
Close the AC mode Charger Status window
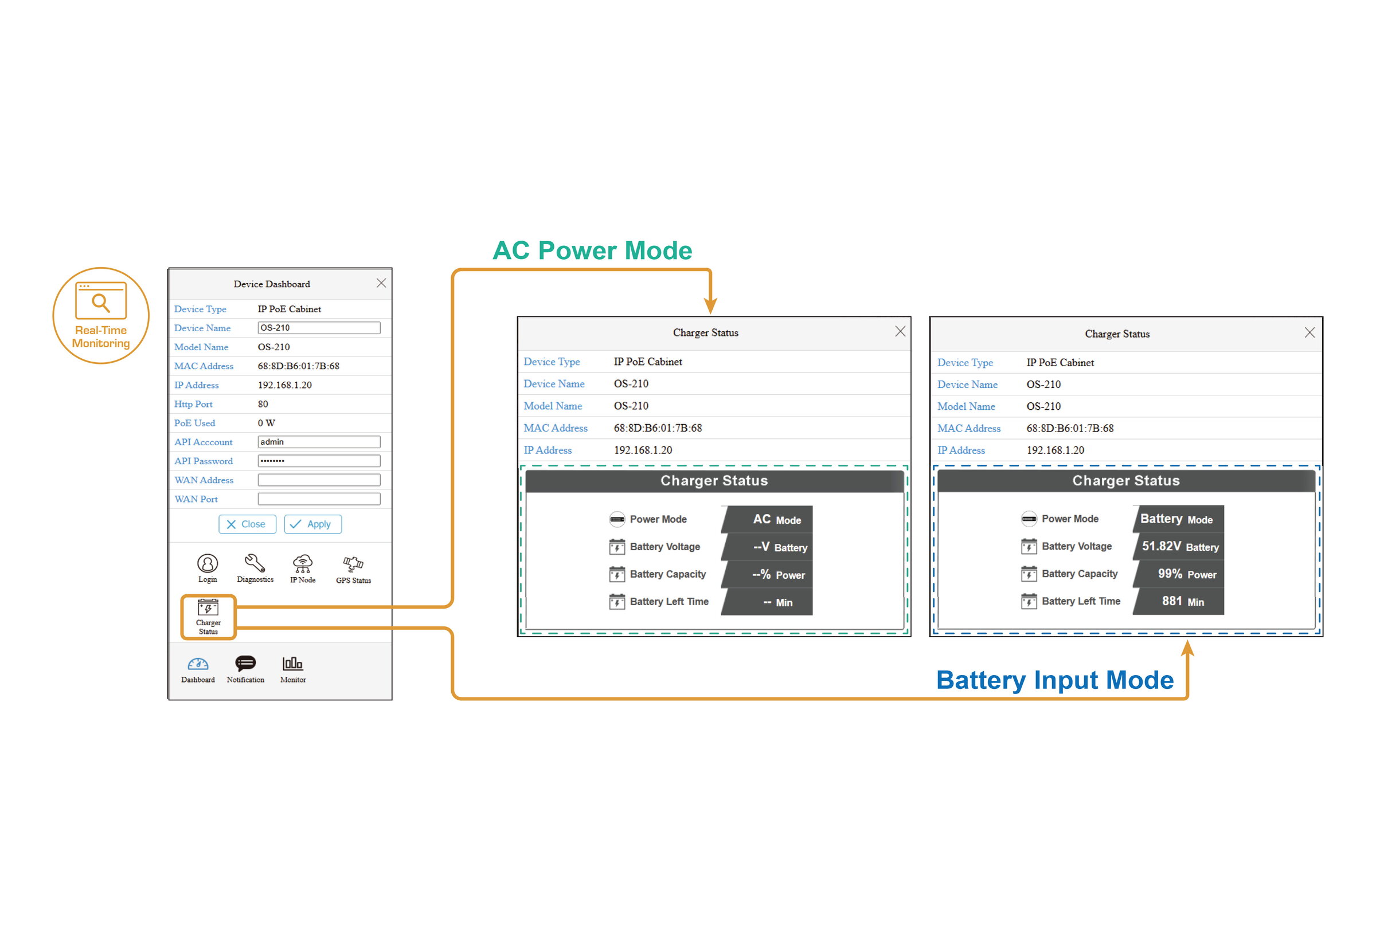(x=900, y=331)
